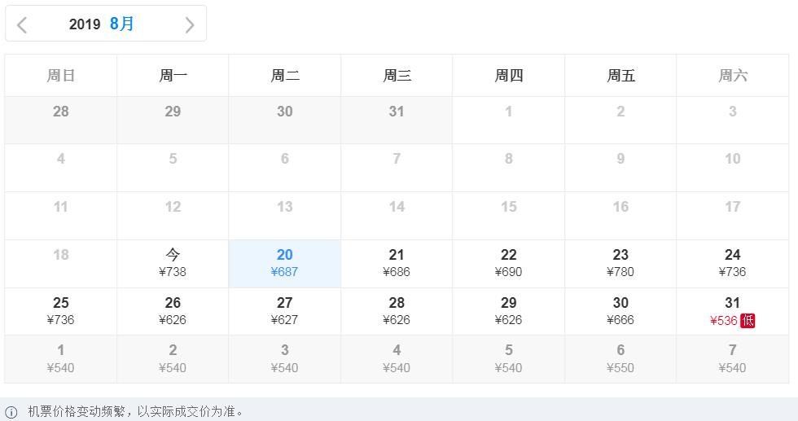Select August 23 priced ¥780
Viewport: 798px width, 421px height.
tap(620, 263)
